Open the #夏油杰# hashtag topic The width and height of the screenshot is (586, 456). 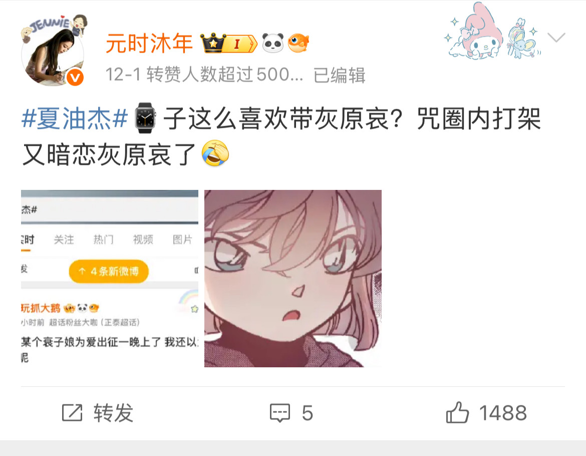click(75, 119)
